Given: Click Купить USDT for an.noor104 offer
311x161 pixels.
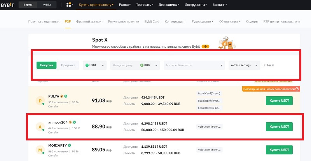Looking at the screenshot, I should (279, 127).
